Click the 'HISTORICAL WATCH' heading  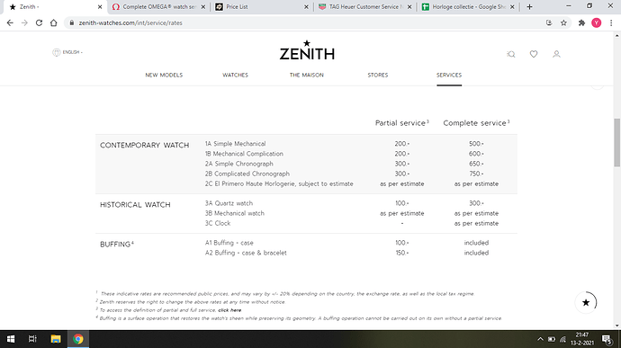click(x=135, y=205)
